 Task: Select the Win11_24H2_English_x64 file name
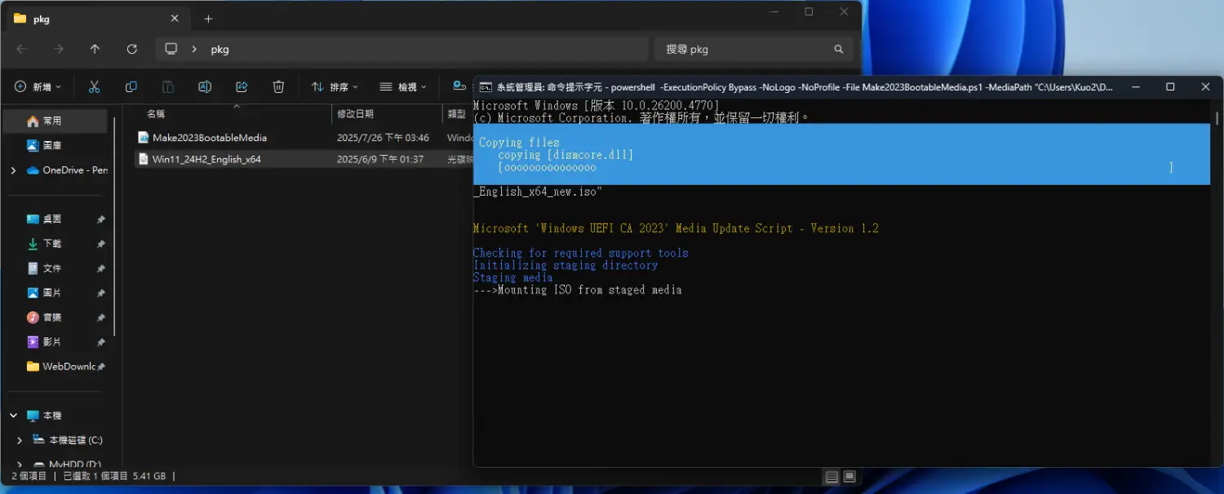click(x=206, y=159)
